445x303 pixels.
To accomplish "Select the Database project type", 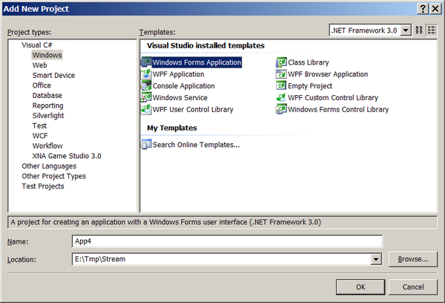I will 47,96.
